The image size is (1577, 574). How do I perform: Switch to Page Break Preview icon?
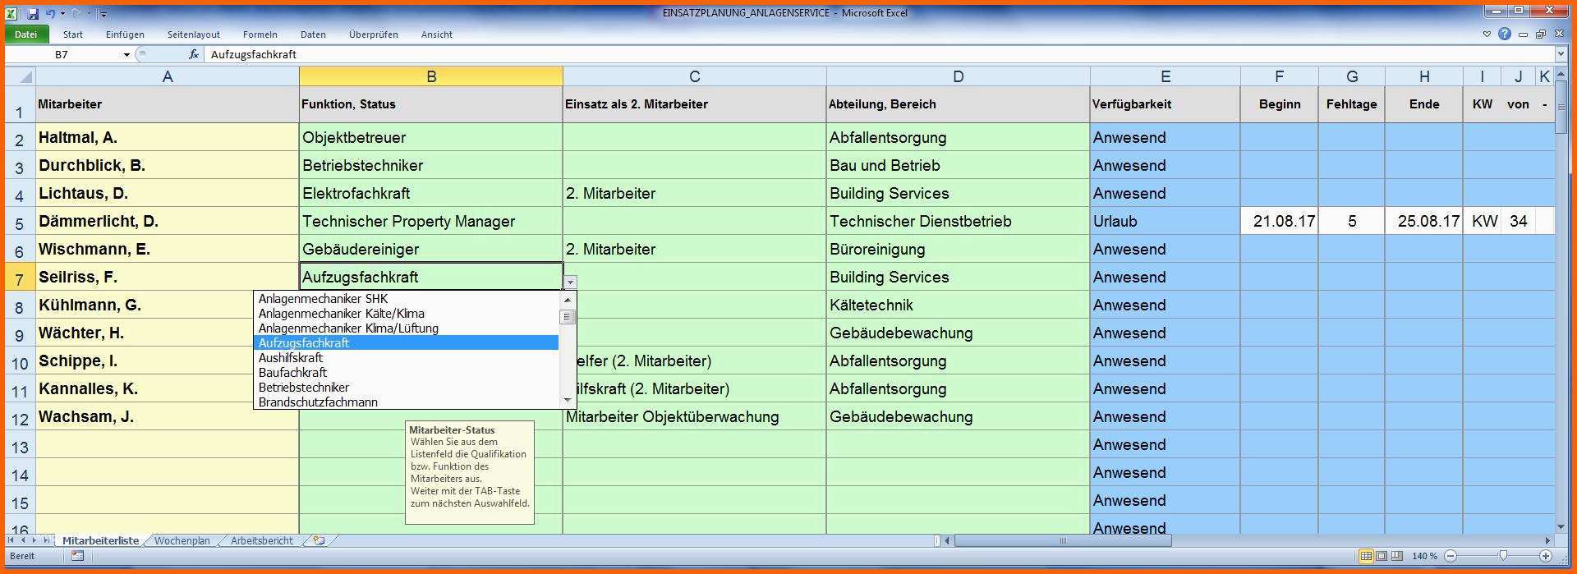(1397, 556)
